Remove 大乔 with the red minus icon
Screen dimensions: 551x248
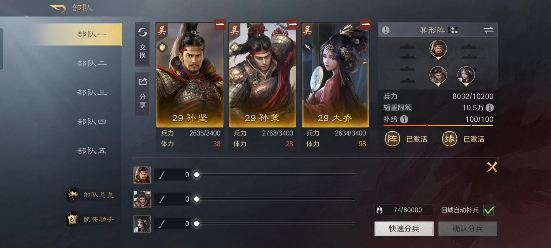click(x=365, y=25)
